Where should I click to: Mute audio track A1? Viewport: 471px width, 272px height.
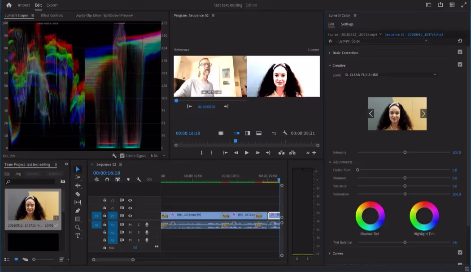(x=130, y=225)
